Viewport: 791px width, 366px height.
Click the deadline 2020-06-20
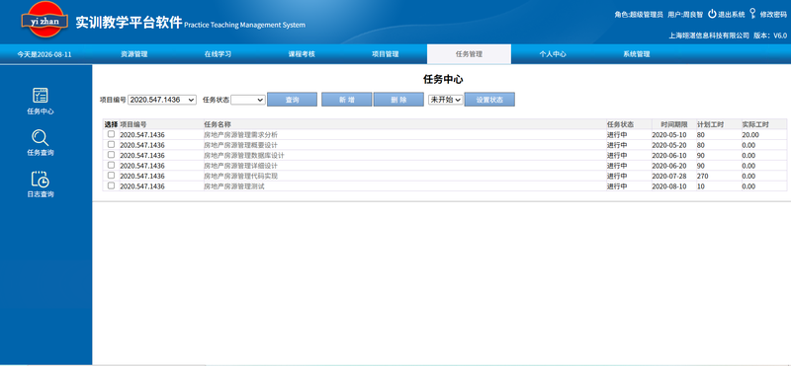click(669, 166)
